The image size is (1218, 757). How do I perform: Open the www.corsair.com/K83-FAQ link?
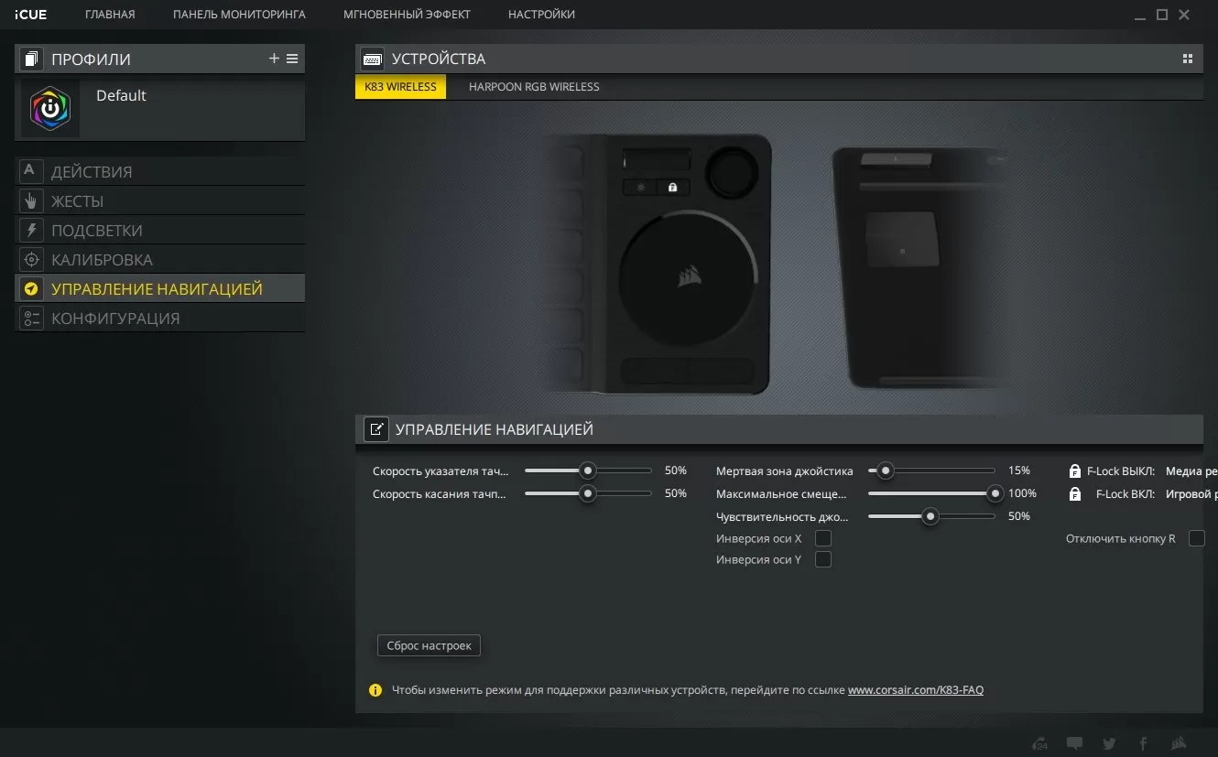pyautogui.click(x=916, y=690)
